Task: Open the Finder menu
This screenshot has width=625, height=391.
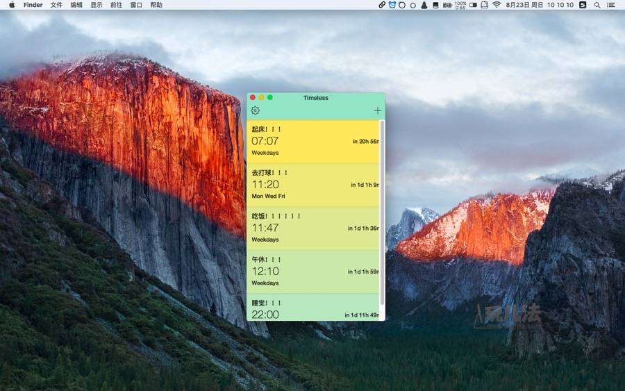Action: point(33,5)
